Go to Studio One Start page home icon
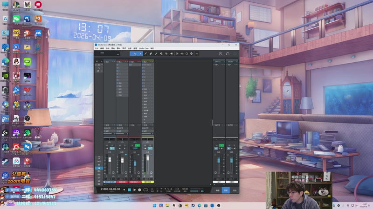Viewport: 373px width, 209px height. [x=228, y=54]
